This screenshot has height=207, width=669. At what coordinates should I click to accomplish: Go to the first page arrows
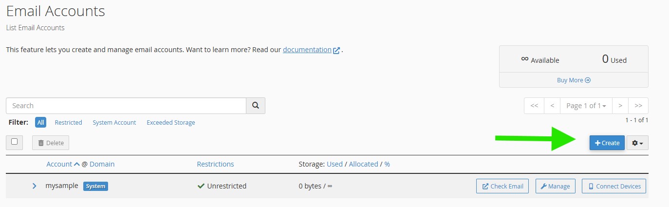tap(534, 106)
